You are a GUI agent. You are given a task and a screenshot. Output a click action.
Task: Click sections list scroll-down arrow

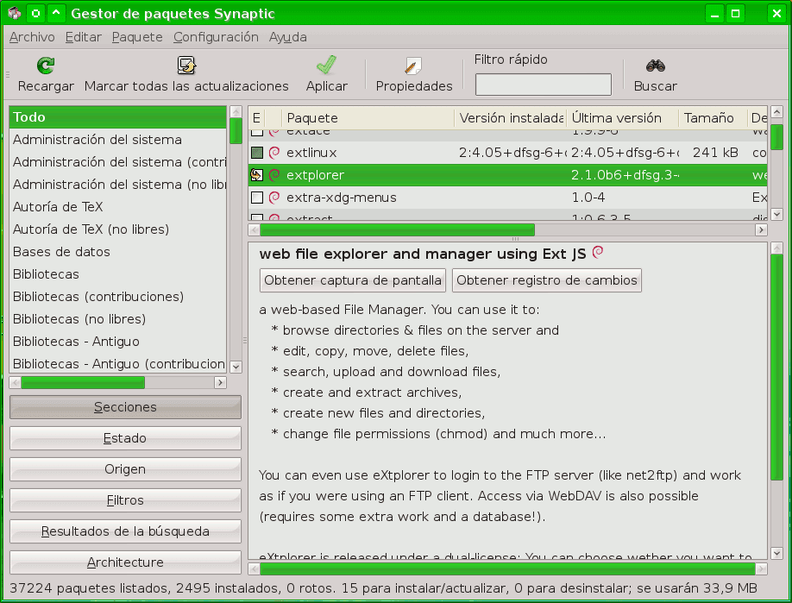236,367
